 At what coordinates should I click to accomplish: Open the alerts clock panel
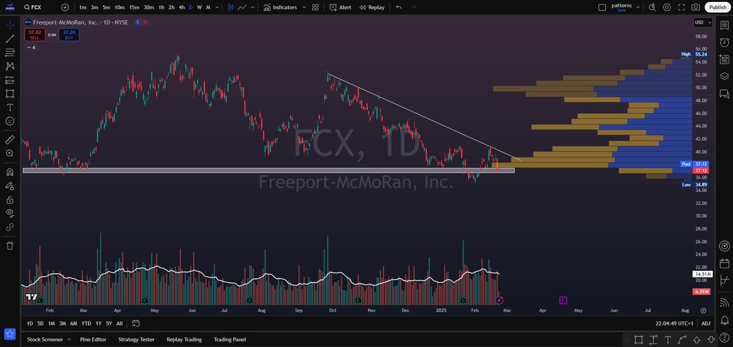[724, 42]
